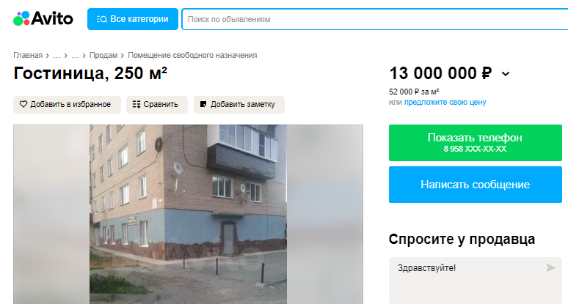Viewport: 568px width, 304px height.
Task: Show the seller's phone number
Action: coord(476,143)
